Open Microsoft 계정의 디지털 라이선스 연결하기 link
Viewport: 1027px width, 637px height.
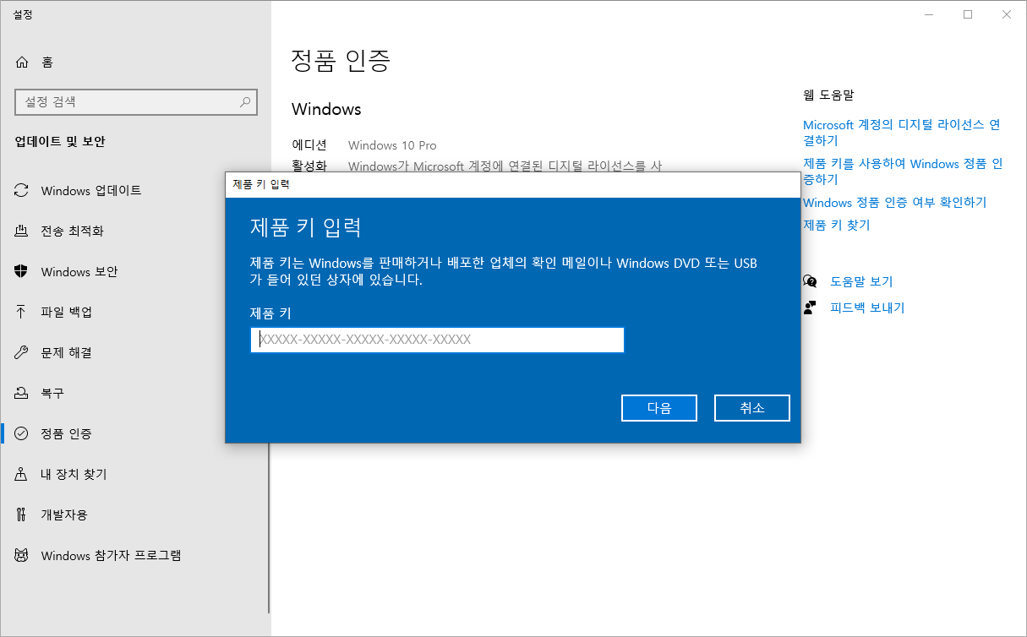coord(902,132)
